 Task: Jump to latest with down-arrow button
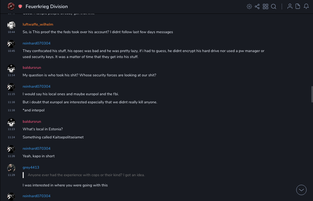coord(301,190)
